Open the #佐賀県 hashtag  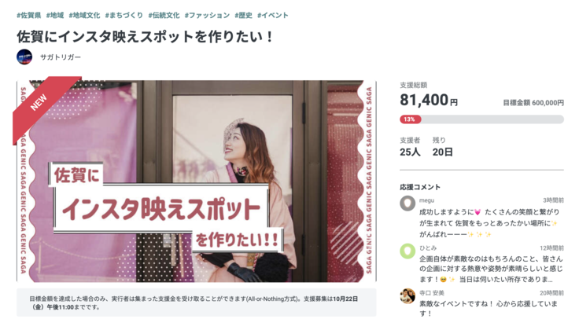pos(29,16)
